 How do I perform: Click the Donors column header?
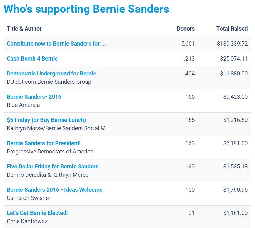point(185,29)
